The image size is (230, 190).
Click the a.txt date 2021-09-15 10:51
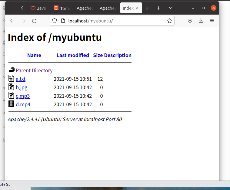point(73,79)
